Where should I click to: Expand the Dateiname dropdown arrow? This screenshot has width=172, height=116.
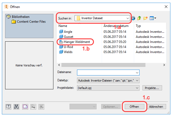137,73
